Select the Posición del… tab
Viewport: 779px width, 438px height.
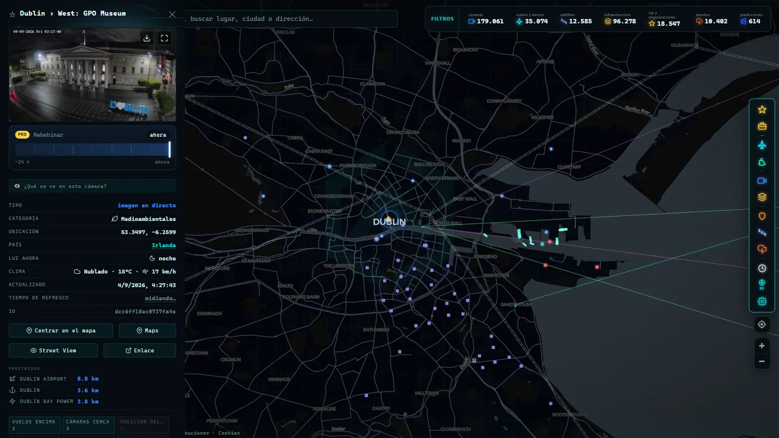point(143,425)
